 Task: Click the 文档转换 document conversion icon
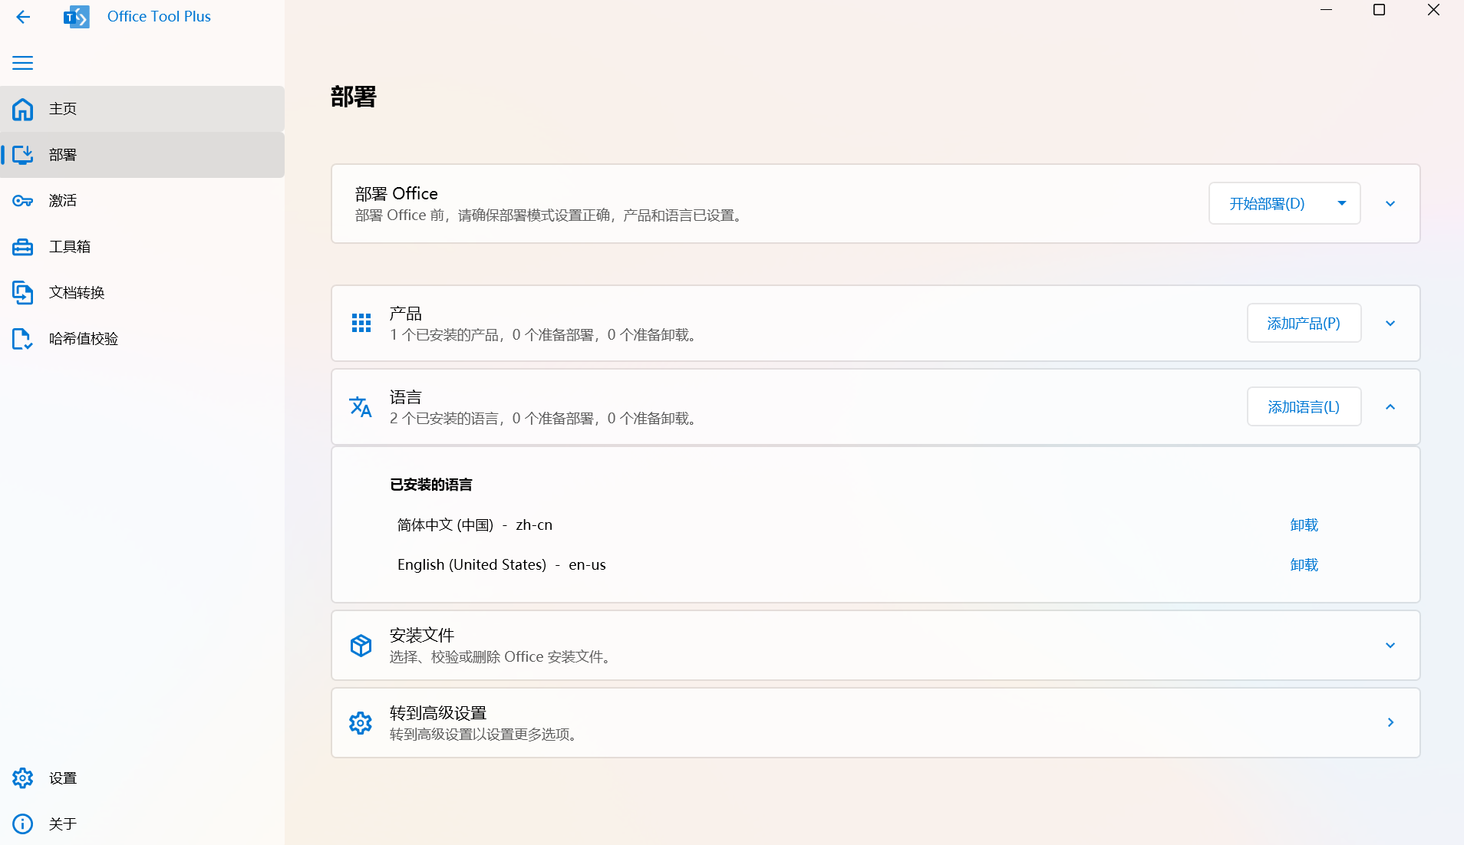22,292
